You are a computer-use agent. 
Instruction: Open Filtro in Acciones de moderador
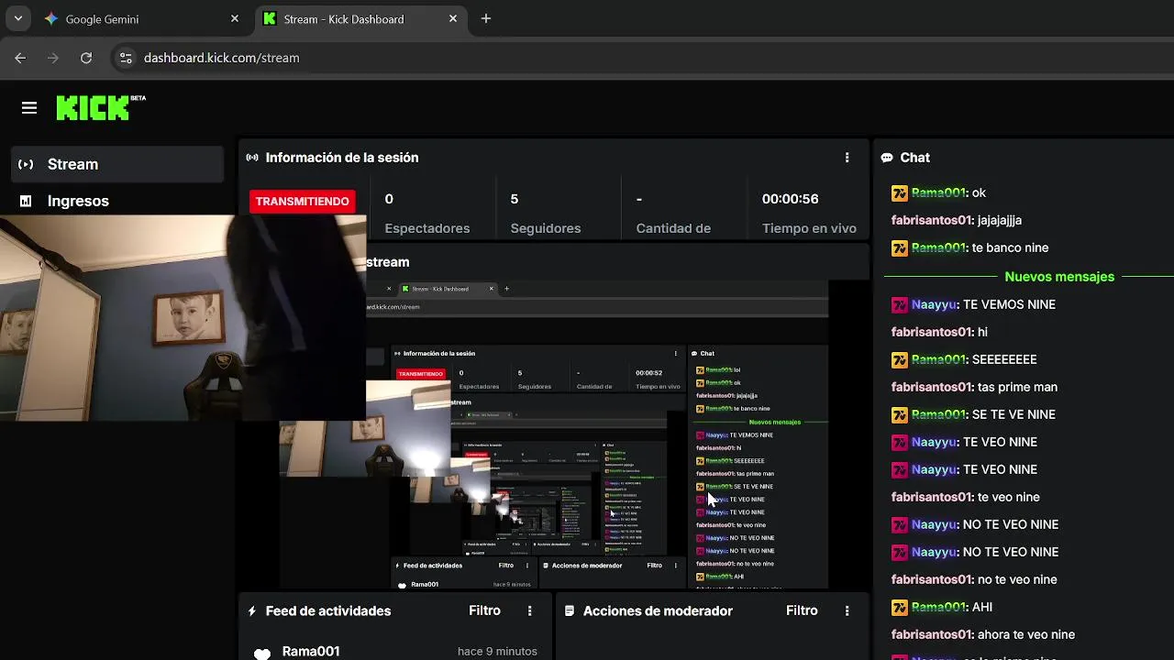pyautogui.click(x=802, y=610)
